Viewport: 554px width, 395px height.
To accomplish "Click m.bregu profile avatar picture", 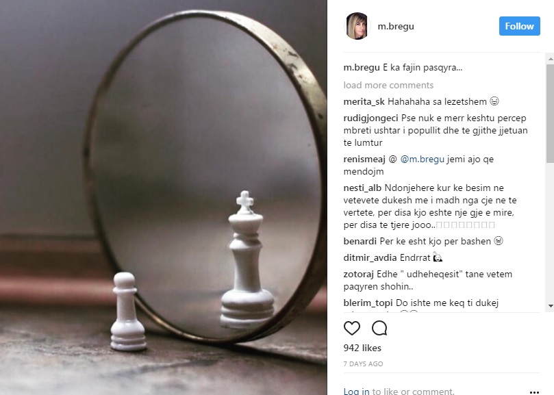I will point(357,26).
